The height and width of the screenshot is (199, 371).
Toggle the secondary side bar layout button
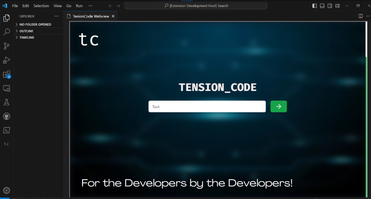tap(330, 6)
